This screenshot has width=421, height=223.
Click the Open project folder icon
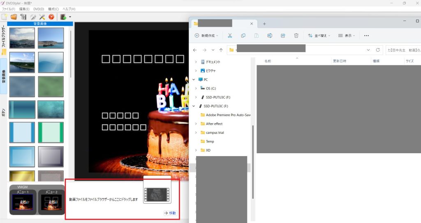click(14, 17)
